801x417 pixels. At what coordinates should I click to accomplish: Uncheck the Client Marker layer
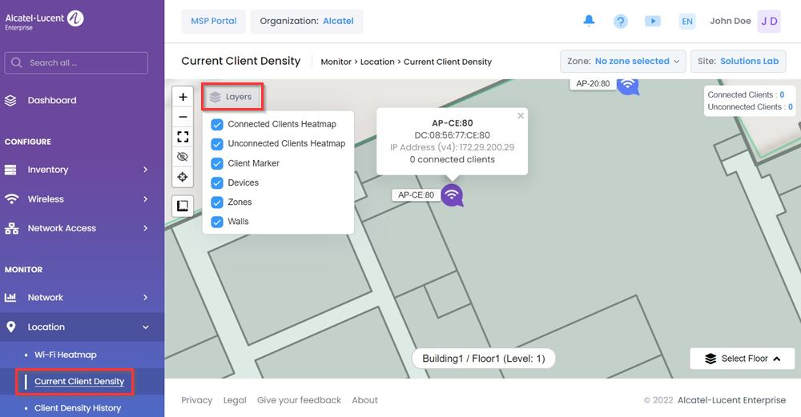click(217, 163)
